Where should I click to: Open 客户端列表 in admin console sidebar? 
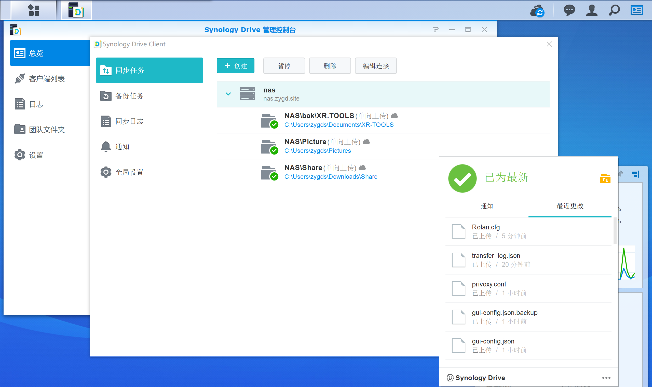pos(50,78)
